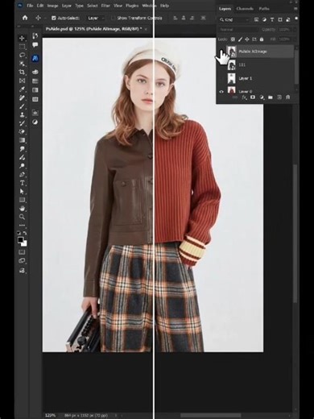
Task: Open the Normal blend mode dropdown
Action: pyautogui.click(x=238, y=30)
